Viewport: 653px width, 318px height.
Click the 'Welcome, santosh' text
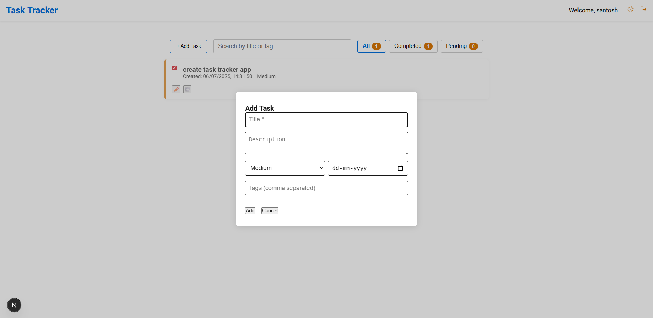(593, 10)
